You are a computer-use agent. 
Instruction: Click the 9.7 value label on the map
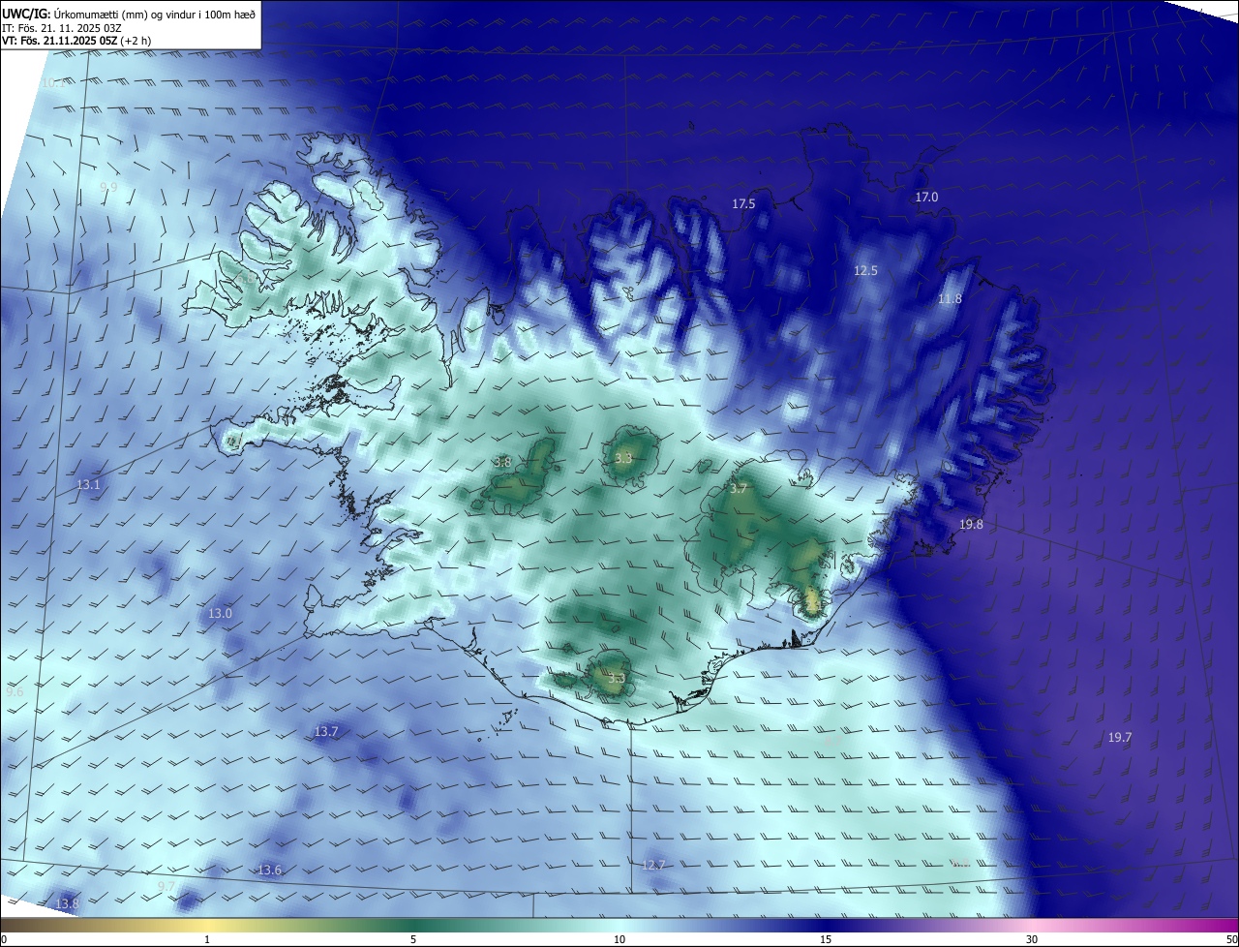click(166, 887)
